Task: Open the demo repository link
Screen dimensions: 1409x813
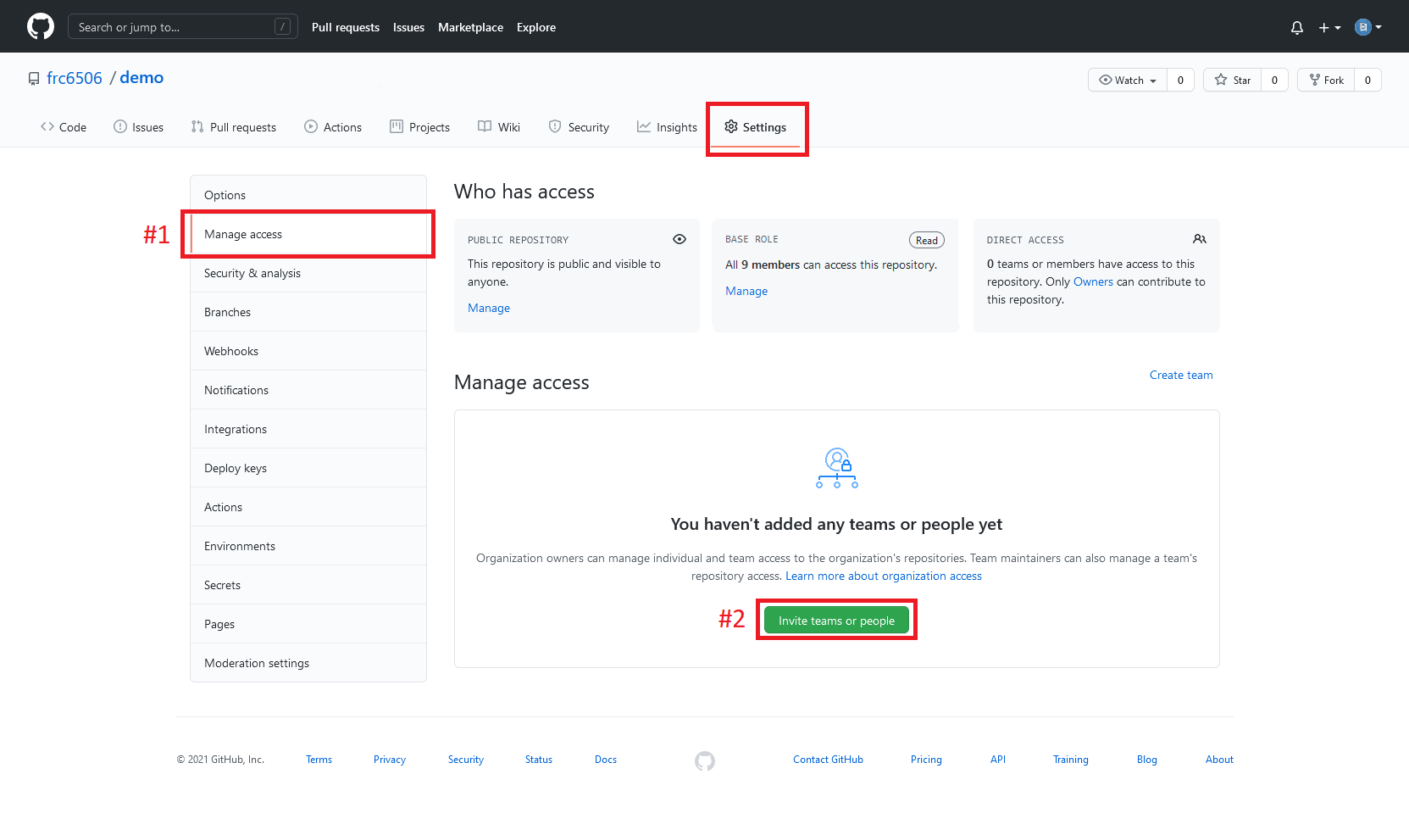Action: [x=141, y=77]
